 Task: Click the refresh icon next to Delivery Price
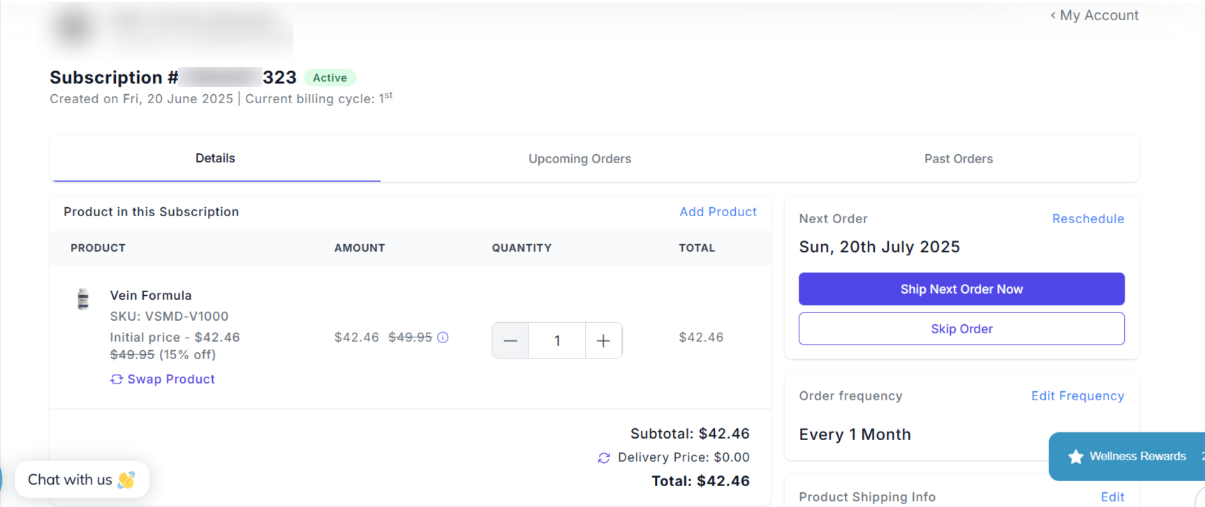pos(604,457)
